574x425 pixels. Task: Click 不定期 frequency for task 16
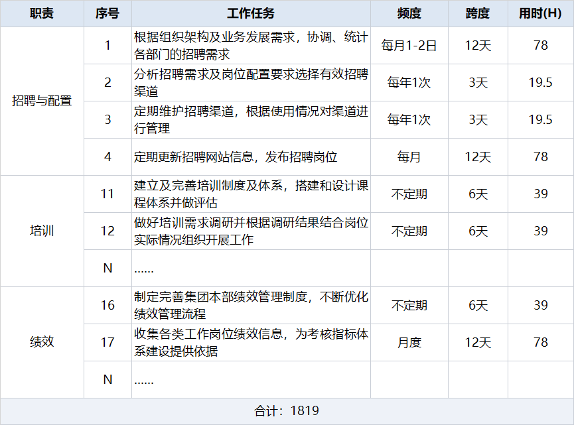[409, 306]
